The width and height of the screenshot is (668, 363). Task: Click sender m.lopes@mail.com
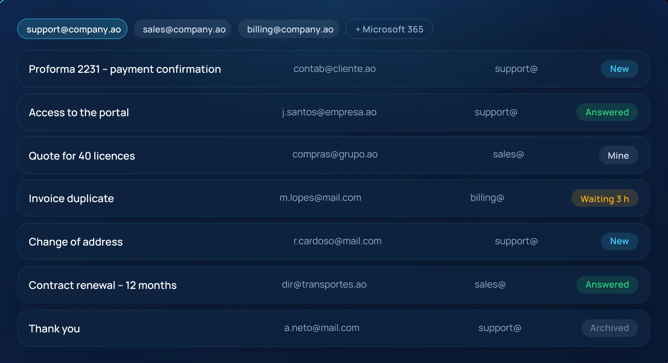(320, 198)
